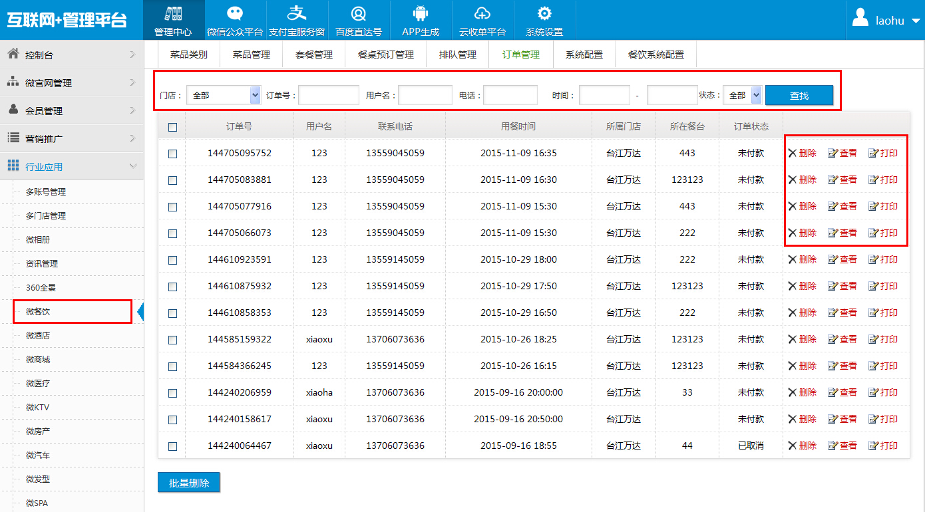Click the 微官网管理 sitemap icon
The width and height of the screenshot is (925, 512).
pos(13,82)
